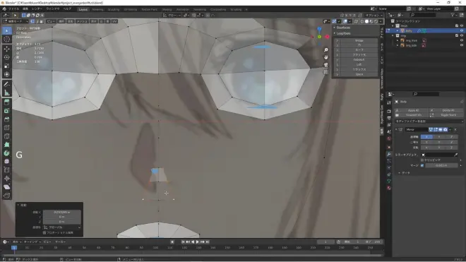The width and height of the screenshot is (466, 262).
Task: Select the Move tool in left toolbar
Action: 7,49
